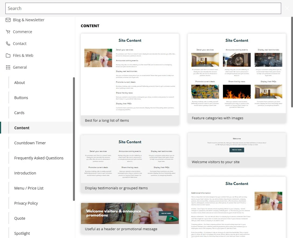The width and height of the screenshot is (293, 238).
Task: Choose 'Best for a long list of items' layout
Action: pos(130,80)
